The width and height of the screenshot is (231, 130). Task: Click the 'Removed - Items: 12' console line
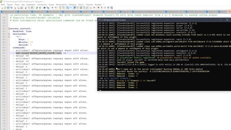point(118,74)
